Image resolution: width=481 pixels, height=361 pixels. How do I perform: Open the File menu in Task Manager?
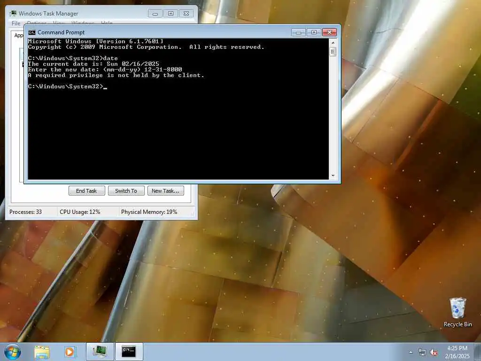16,24
